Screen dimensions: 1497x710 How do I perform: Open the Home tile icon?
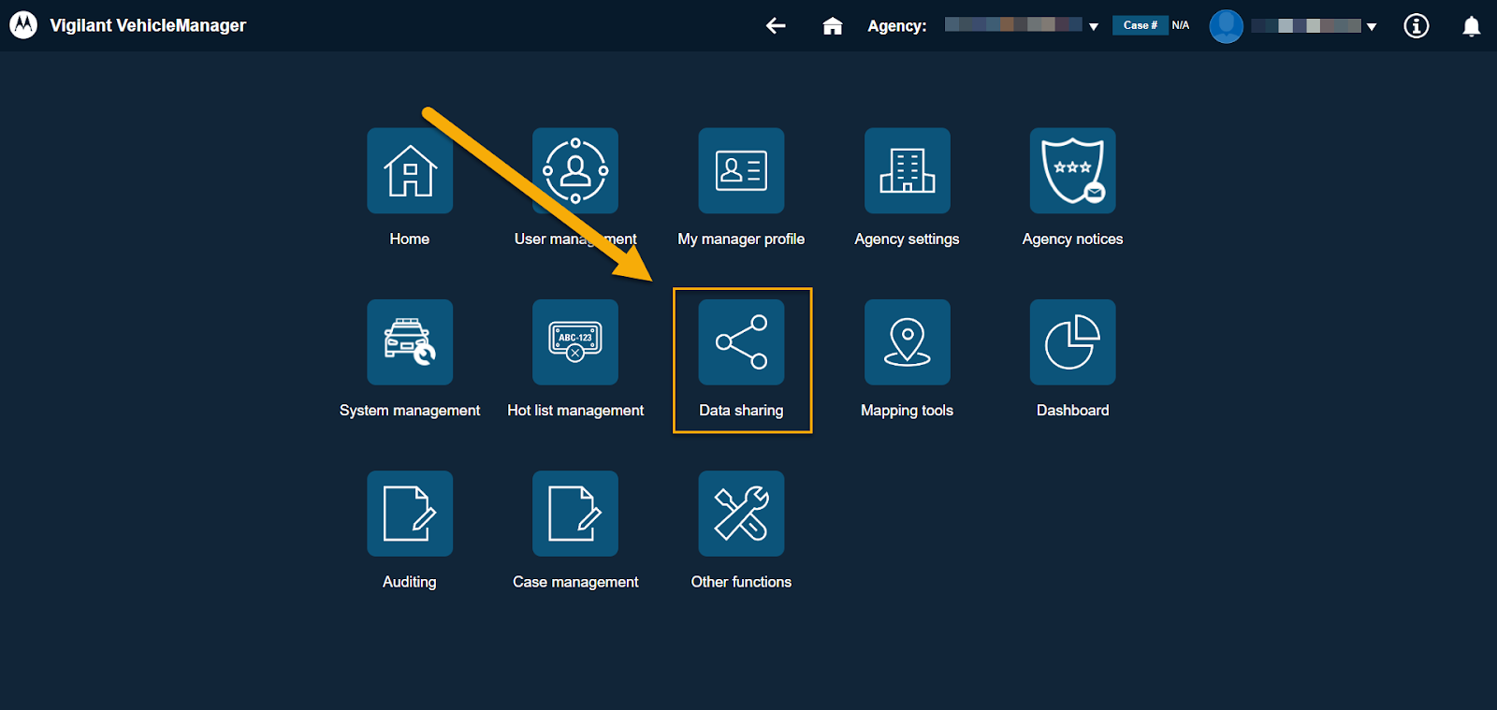pyautogui.click(x=410, y=171)
